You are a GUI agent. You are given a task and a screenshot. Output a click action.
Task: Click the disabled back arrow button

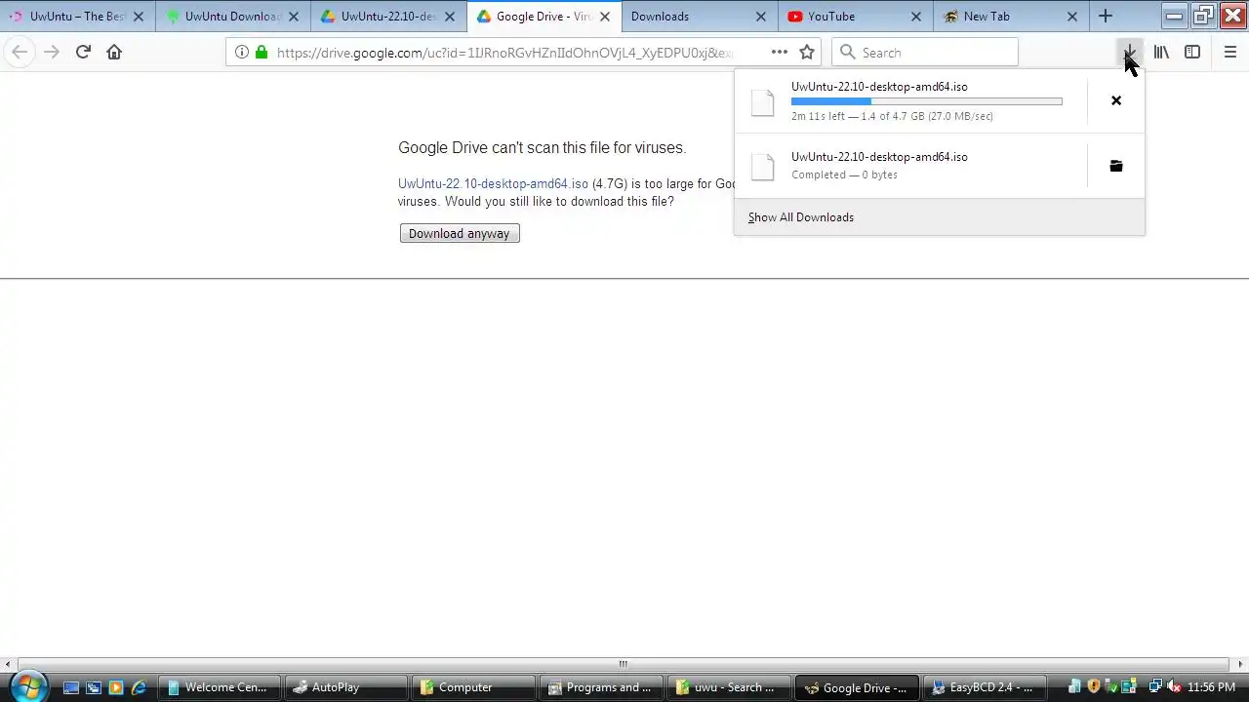tap(20, 52)
